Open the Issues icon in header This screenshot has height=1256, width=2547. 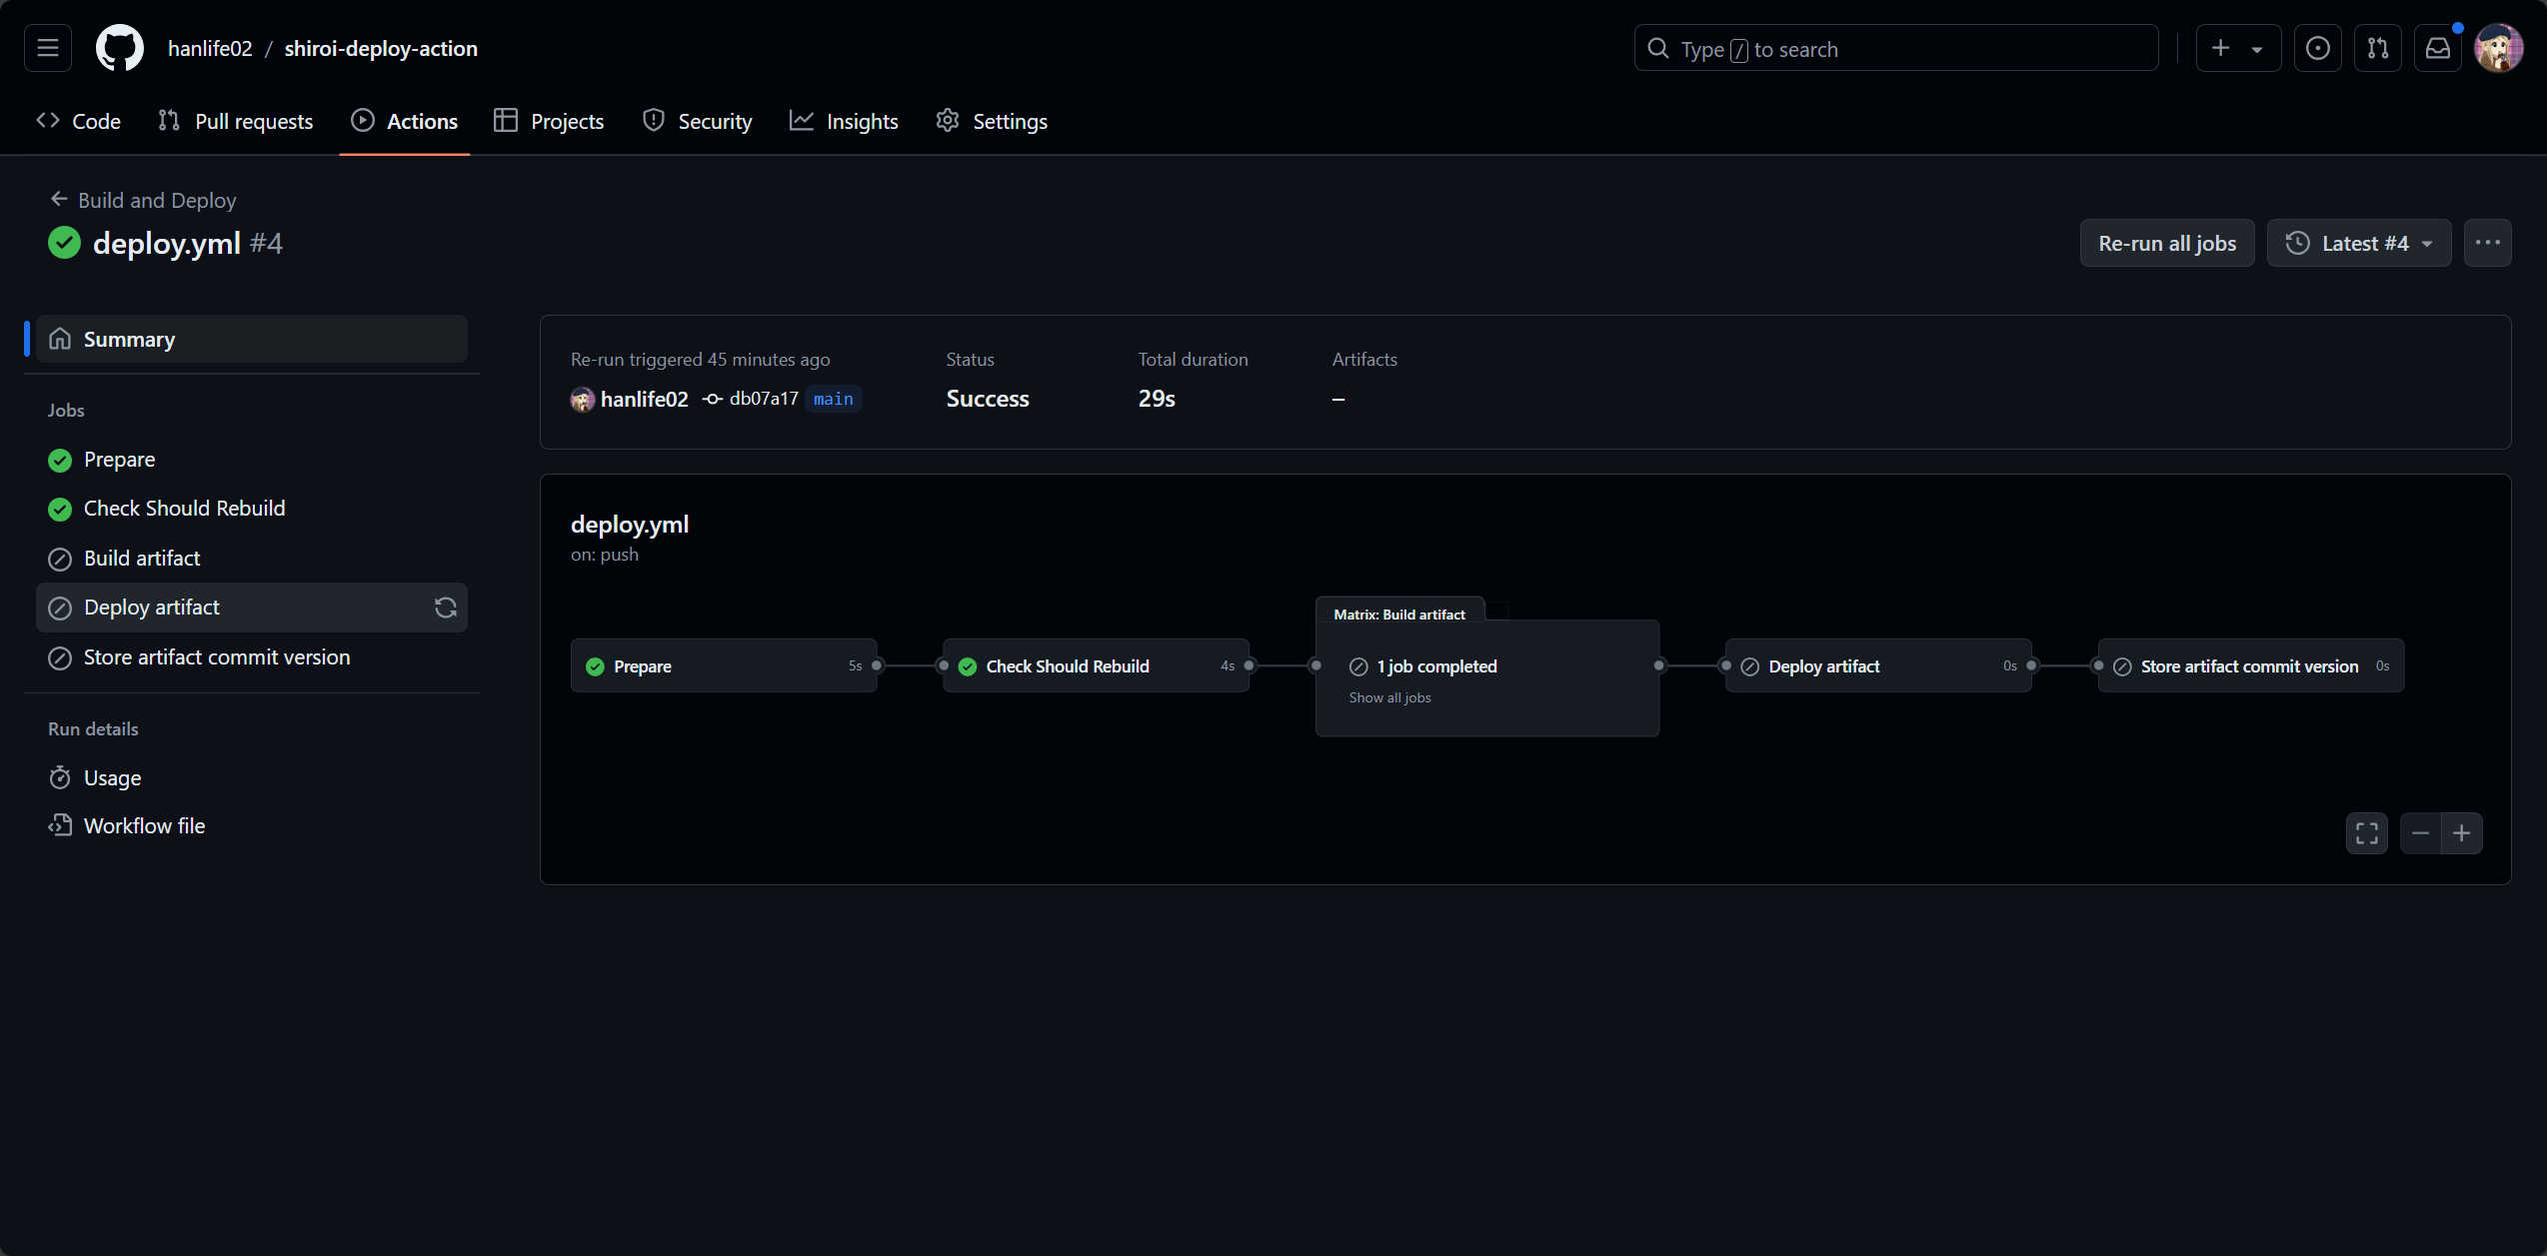point(2317,48)
